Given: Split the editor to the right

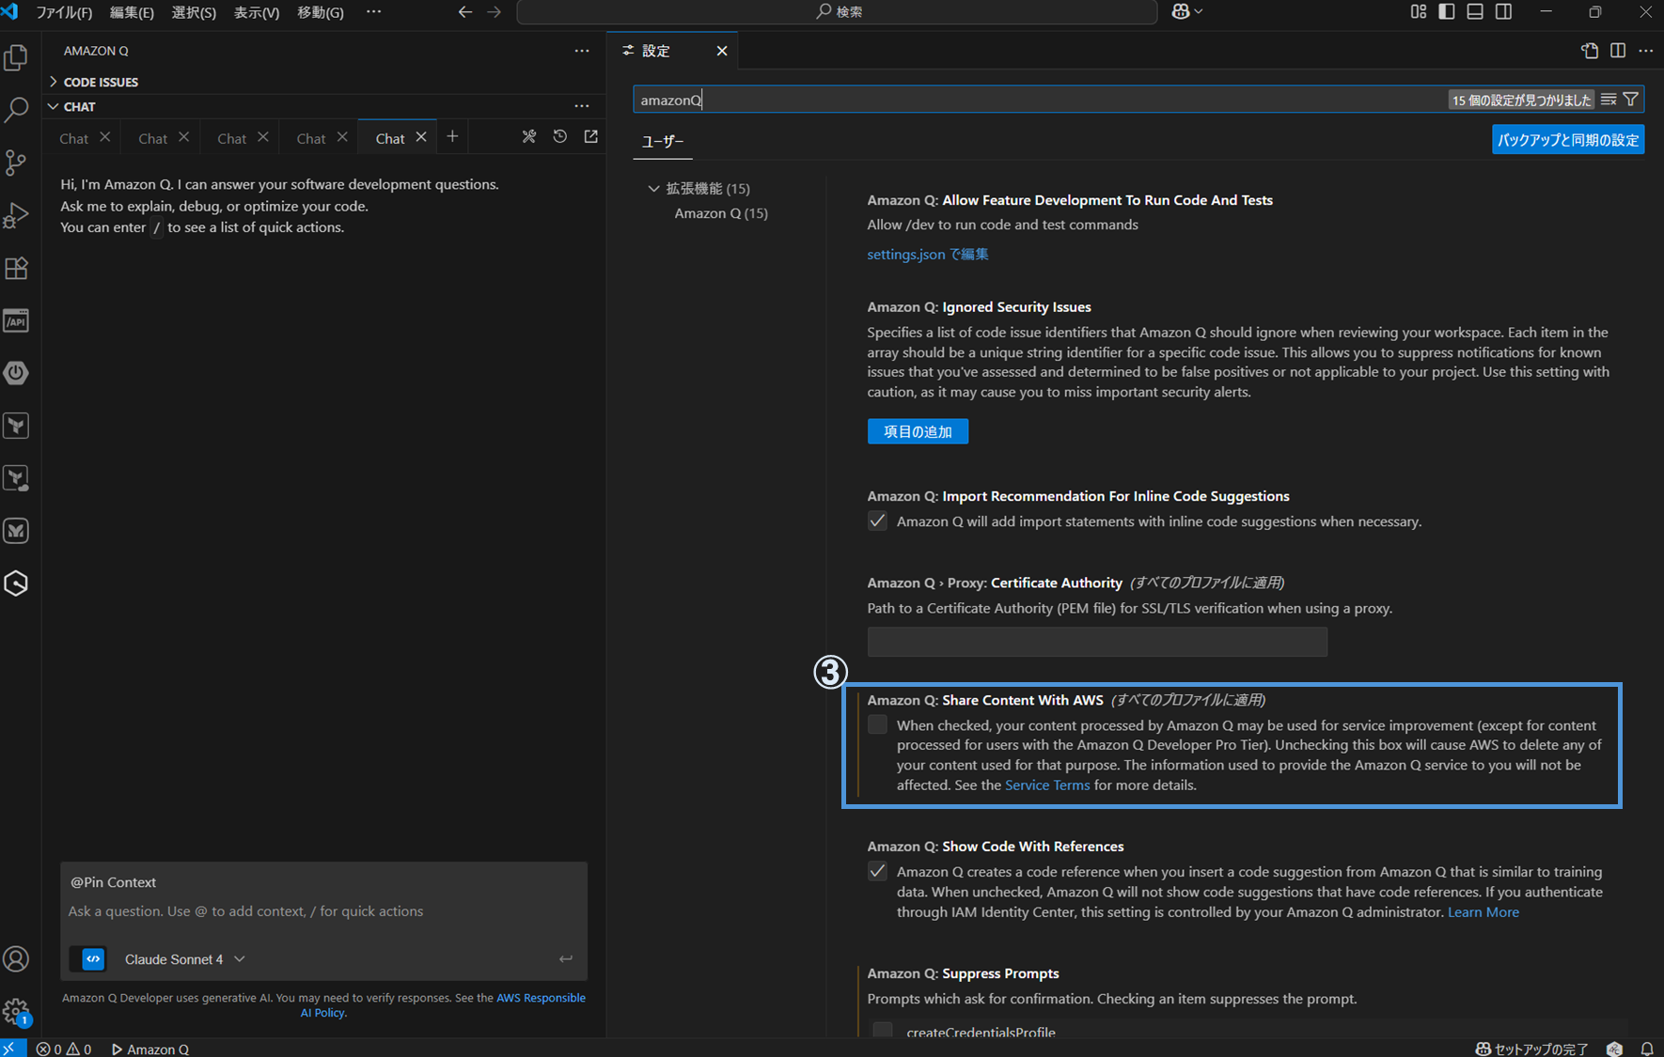Looking at the screenshot, I should [1618, 51].
